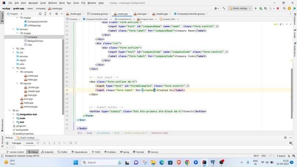Viewport: 297px width, 167px height.
Task: Collapse the src folder
Action: (10, 110)
